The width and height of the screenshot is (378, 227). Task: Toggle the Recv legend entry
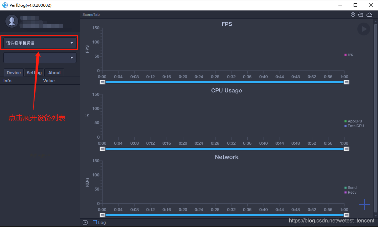point(351,192)
